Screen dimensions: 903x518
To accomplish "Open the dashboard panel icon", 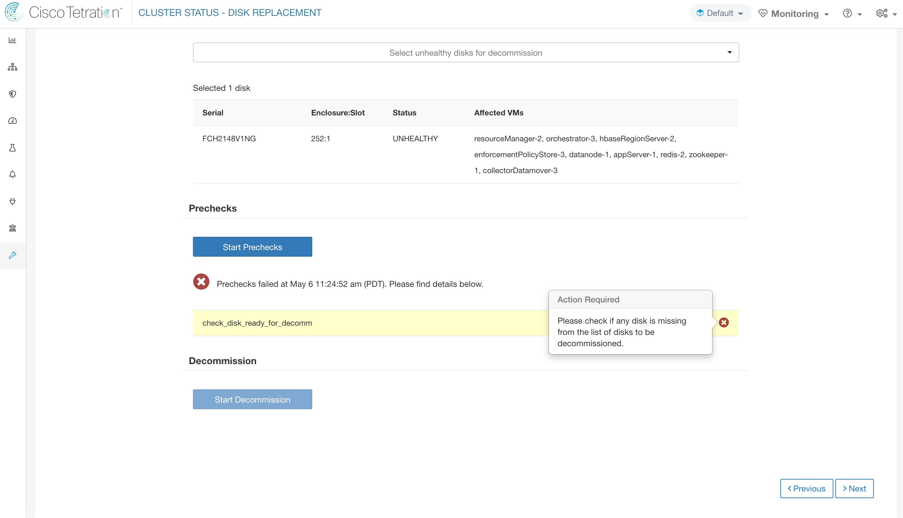I will (x=12, y=40).
